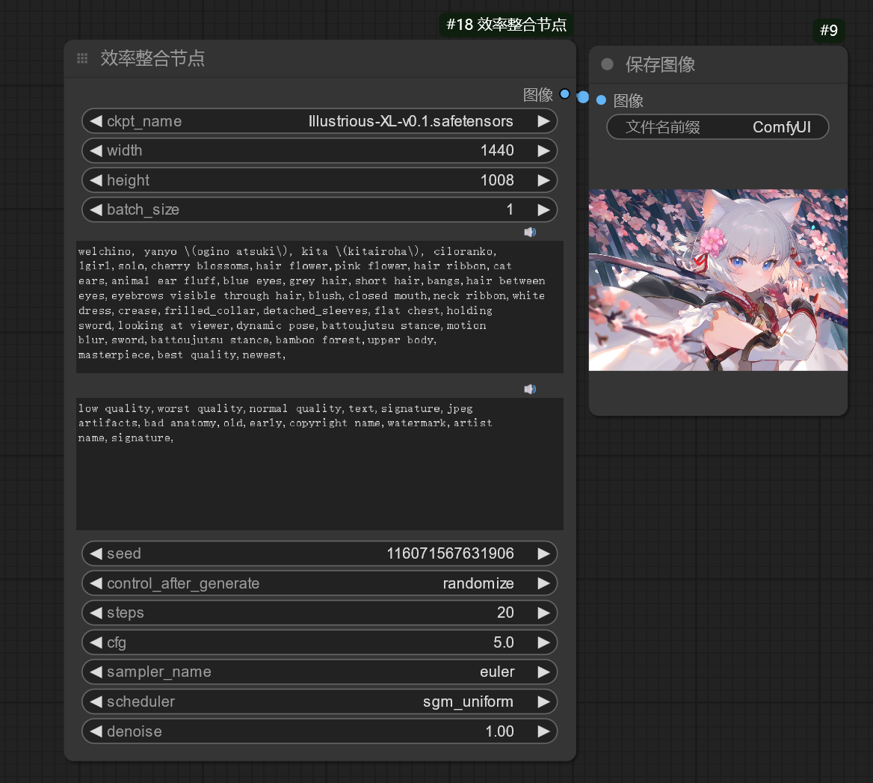Click the 图像 input connector on 保存图像
Screen dimensions: 873x783
(601, 100)
